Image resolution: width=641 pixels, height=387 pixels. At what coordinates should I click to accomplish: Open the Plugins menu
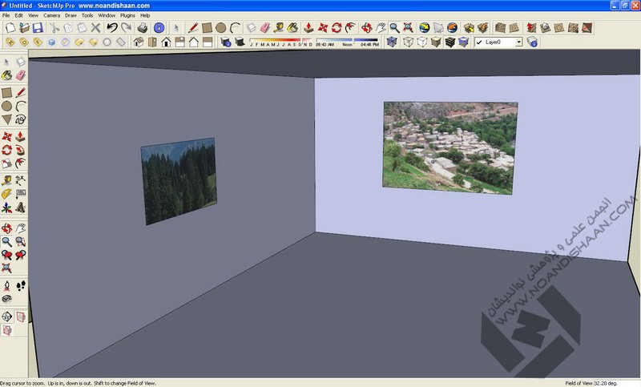point(127,15)
